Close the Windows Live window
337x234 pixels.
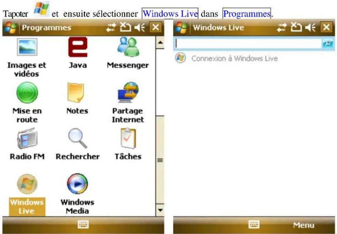(326, 27)
